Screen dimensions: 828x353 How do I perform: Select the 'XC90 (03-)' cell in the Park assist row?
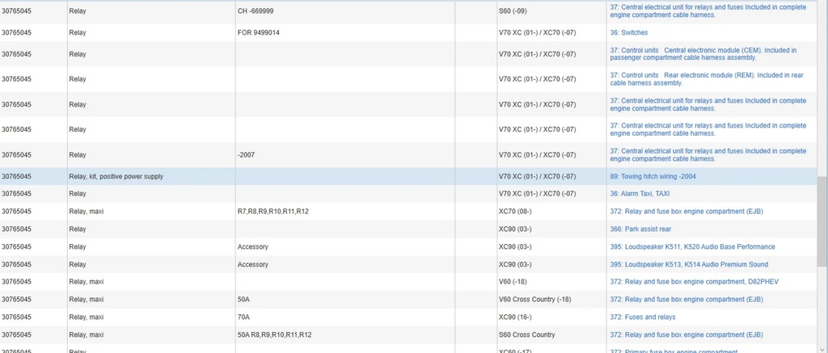click(551, 229)
